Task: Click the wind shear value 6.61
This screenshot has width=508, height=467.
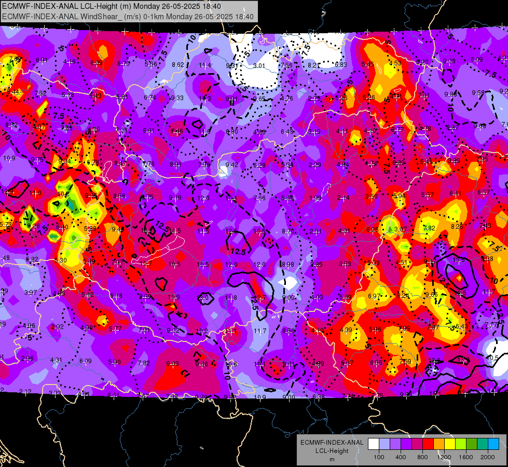Action: coord(114,395)
